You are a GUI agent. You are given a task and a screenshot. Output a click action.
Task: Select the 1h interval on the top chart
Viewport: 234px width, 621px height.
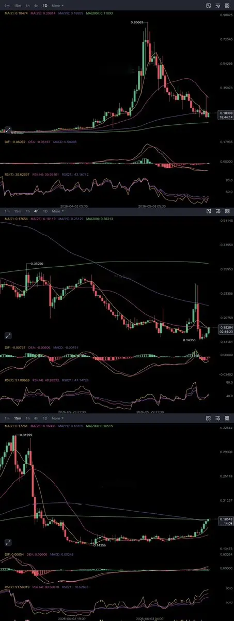(x=28, y=6)
